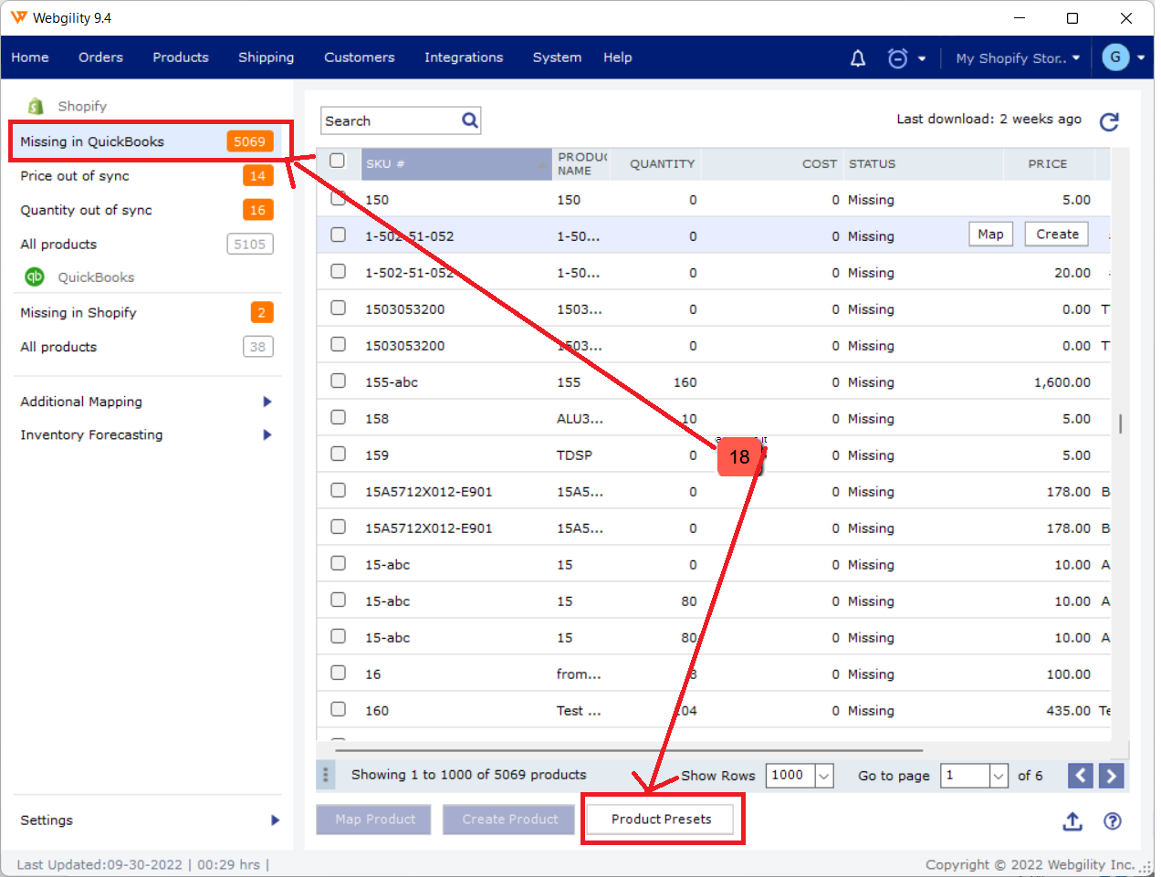
Task: Select the checkbox for SKU 160
Action: [x=338, y=709]
